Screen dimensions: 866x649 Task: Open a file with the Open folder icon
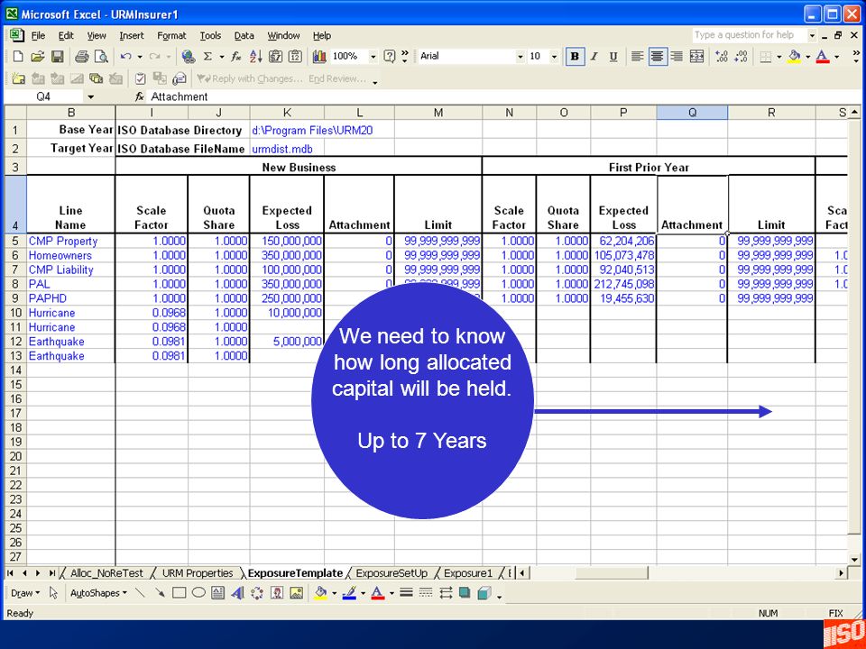click(38, 56)
